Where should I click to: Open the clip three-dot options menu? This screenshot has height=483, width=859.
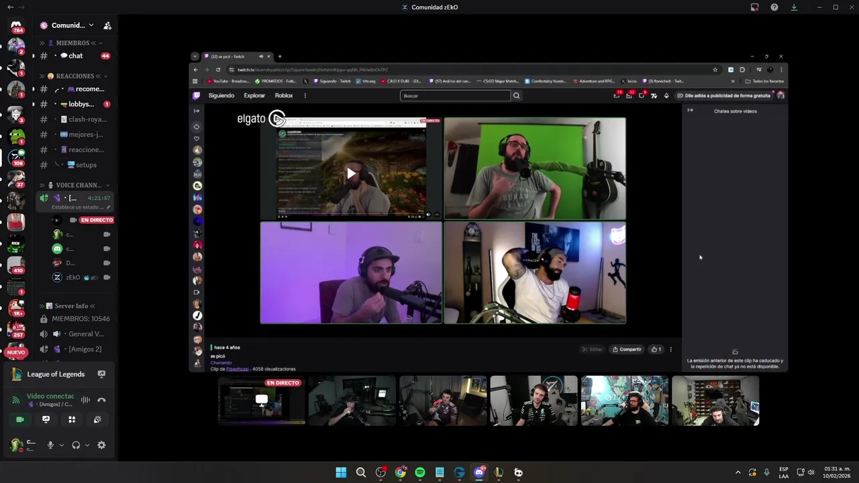pyautogui.click(x=670, y=350)
